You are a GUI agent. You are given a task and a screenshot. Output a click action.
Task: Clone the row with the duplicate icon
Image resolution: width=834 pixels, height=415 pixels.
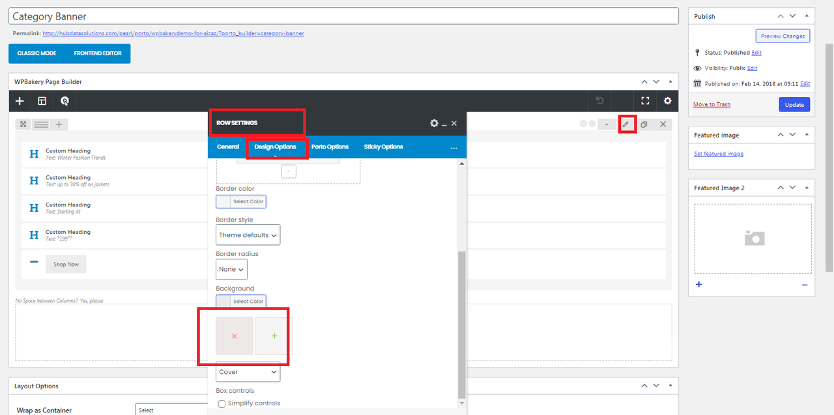[644, 124]
